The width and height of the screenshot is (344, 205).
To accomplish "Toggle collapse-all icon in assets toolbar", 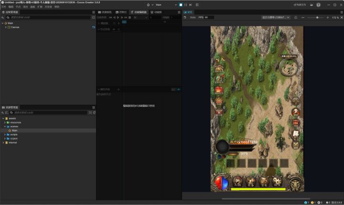I will [x=90, y=113].
